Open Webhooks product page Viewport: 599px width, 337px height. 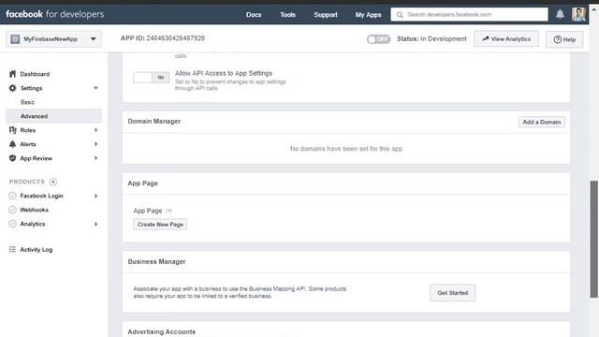34,210
